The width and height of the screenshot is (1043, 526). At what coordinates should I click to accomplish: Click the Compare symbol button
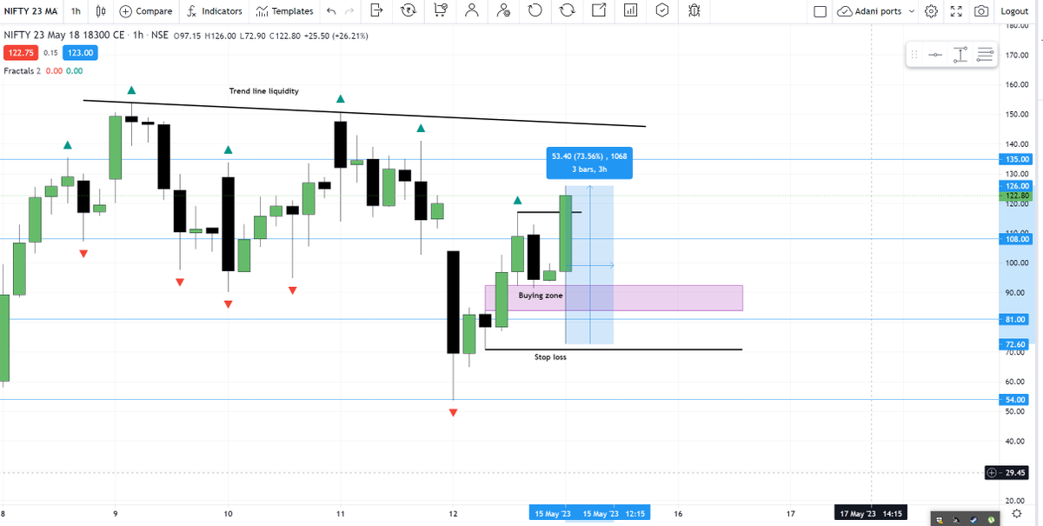(x=145, y=11)
